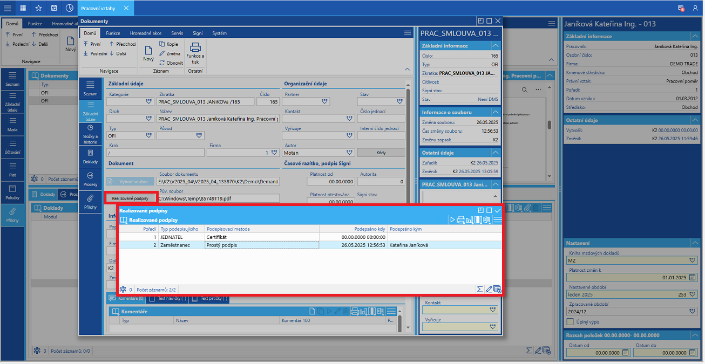Image resolution: width=705 pixels, height=364 pixels.
Task: Click Kopie in the Dokumenty ribbon
Action: pos(168,44)
